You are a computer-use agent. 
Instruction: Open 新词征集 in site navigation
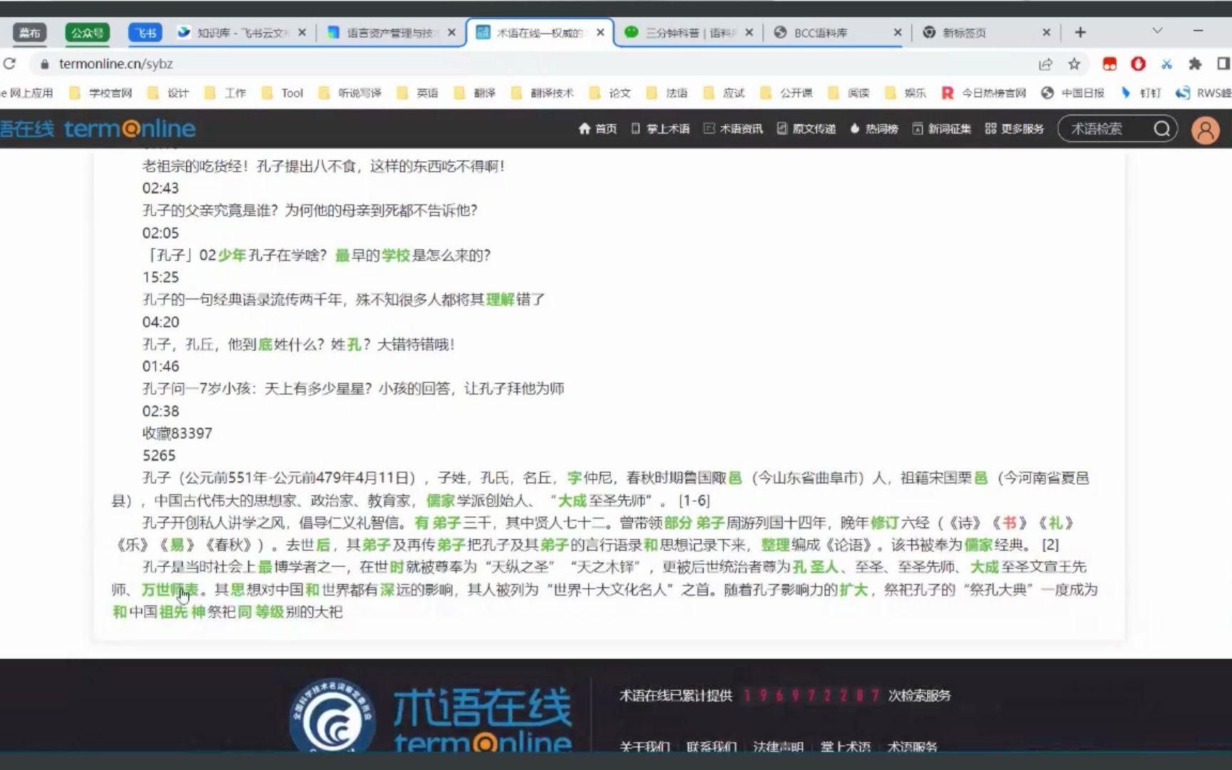(942, 129)
